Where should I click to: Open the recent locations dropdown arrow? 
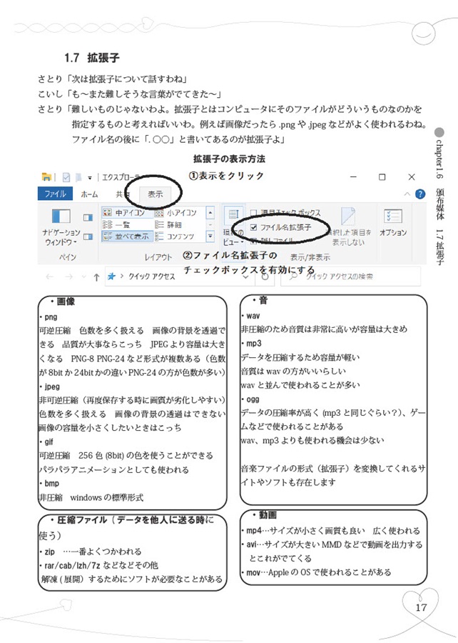(83, 277)
